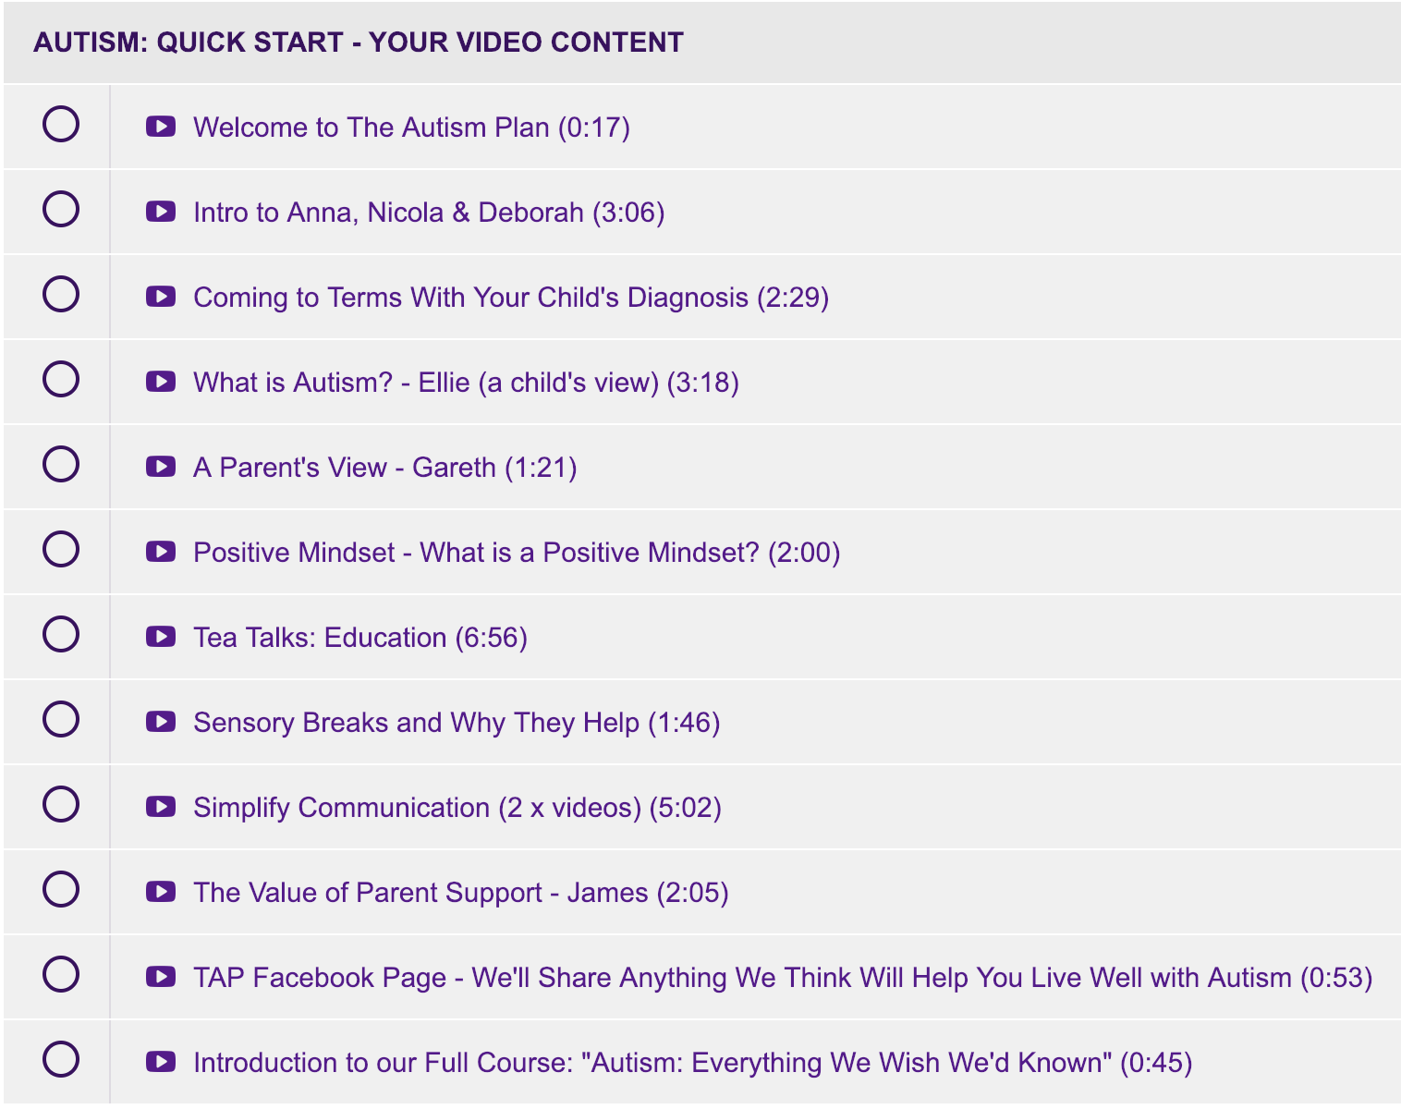Click the video icon beside Welcome to The Autism Plan

(x=161, y=127)
